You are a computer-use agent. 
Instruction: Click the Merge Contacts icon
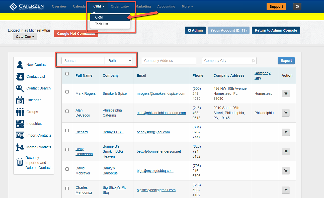[20, 147]
